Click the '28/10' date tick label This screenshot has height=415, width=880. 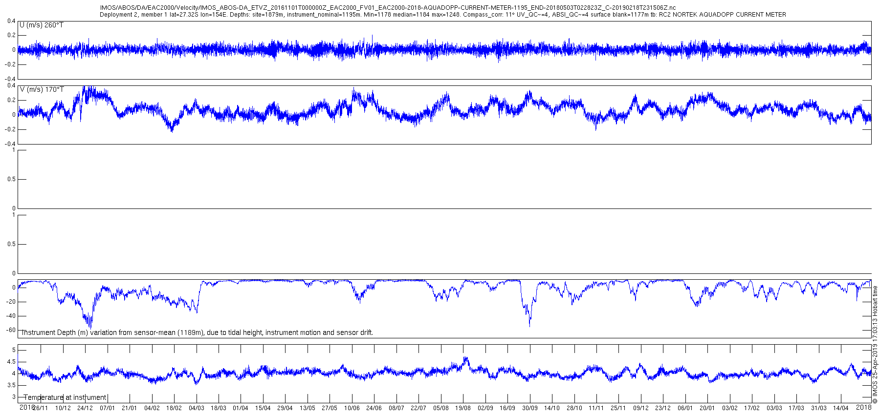[x=574, y=408]
